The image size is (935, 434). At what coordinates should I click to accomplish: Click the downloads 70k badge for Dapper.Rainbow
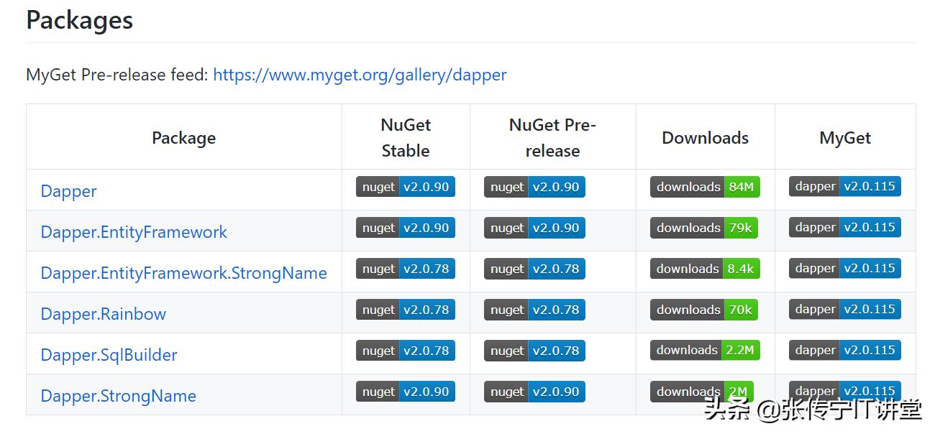(705, 309)
